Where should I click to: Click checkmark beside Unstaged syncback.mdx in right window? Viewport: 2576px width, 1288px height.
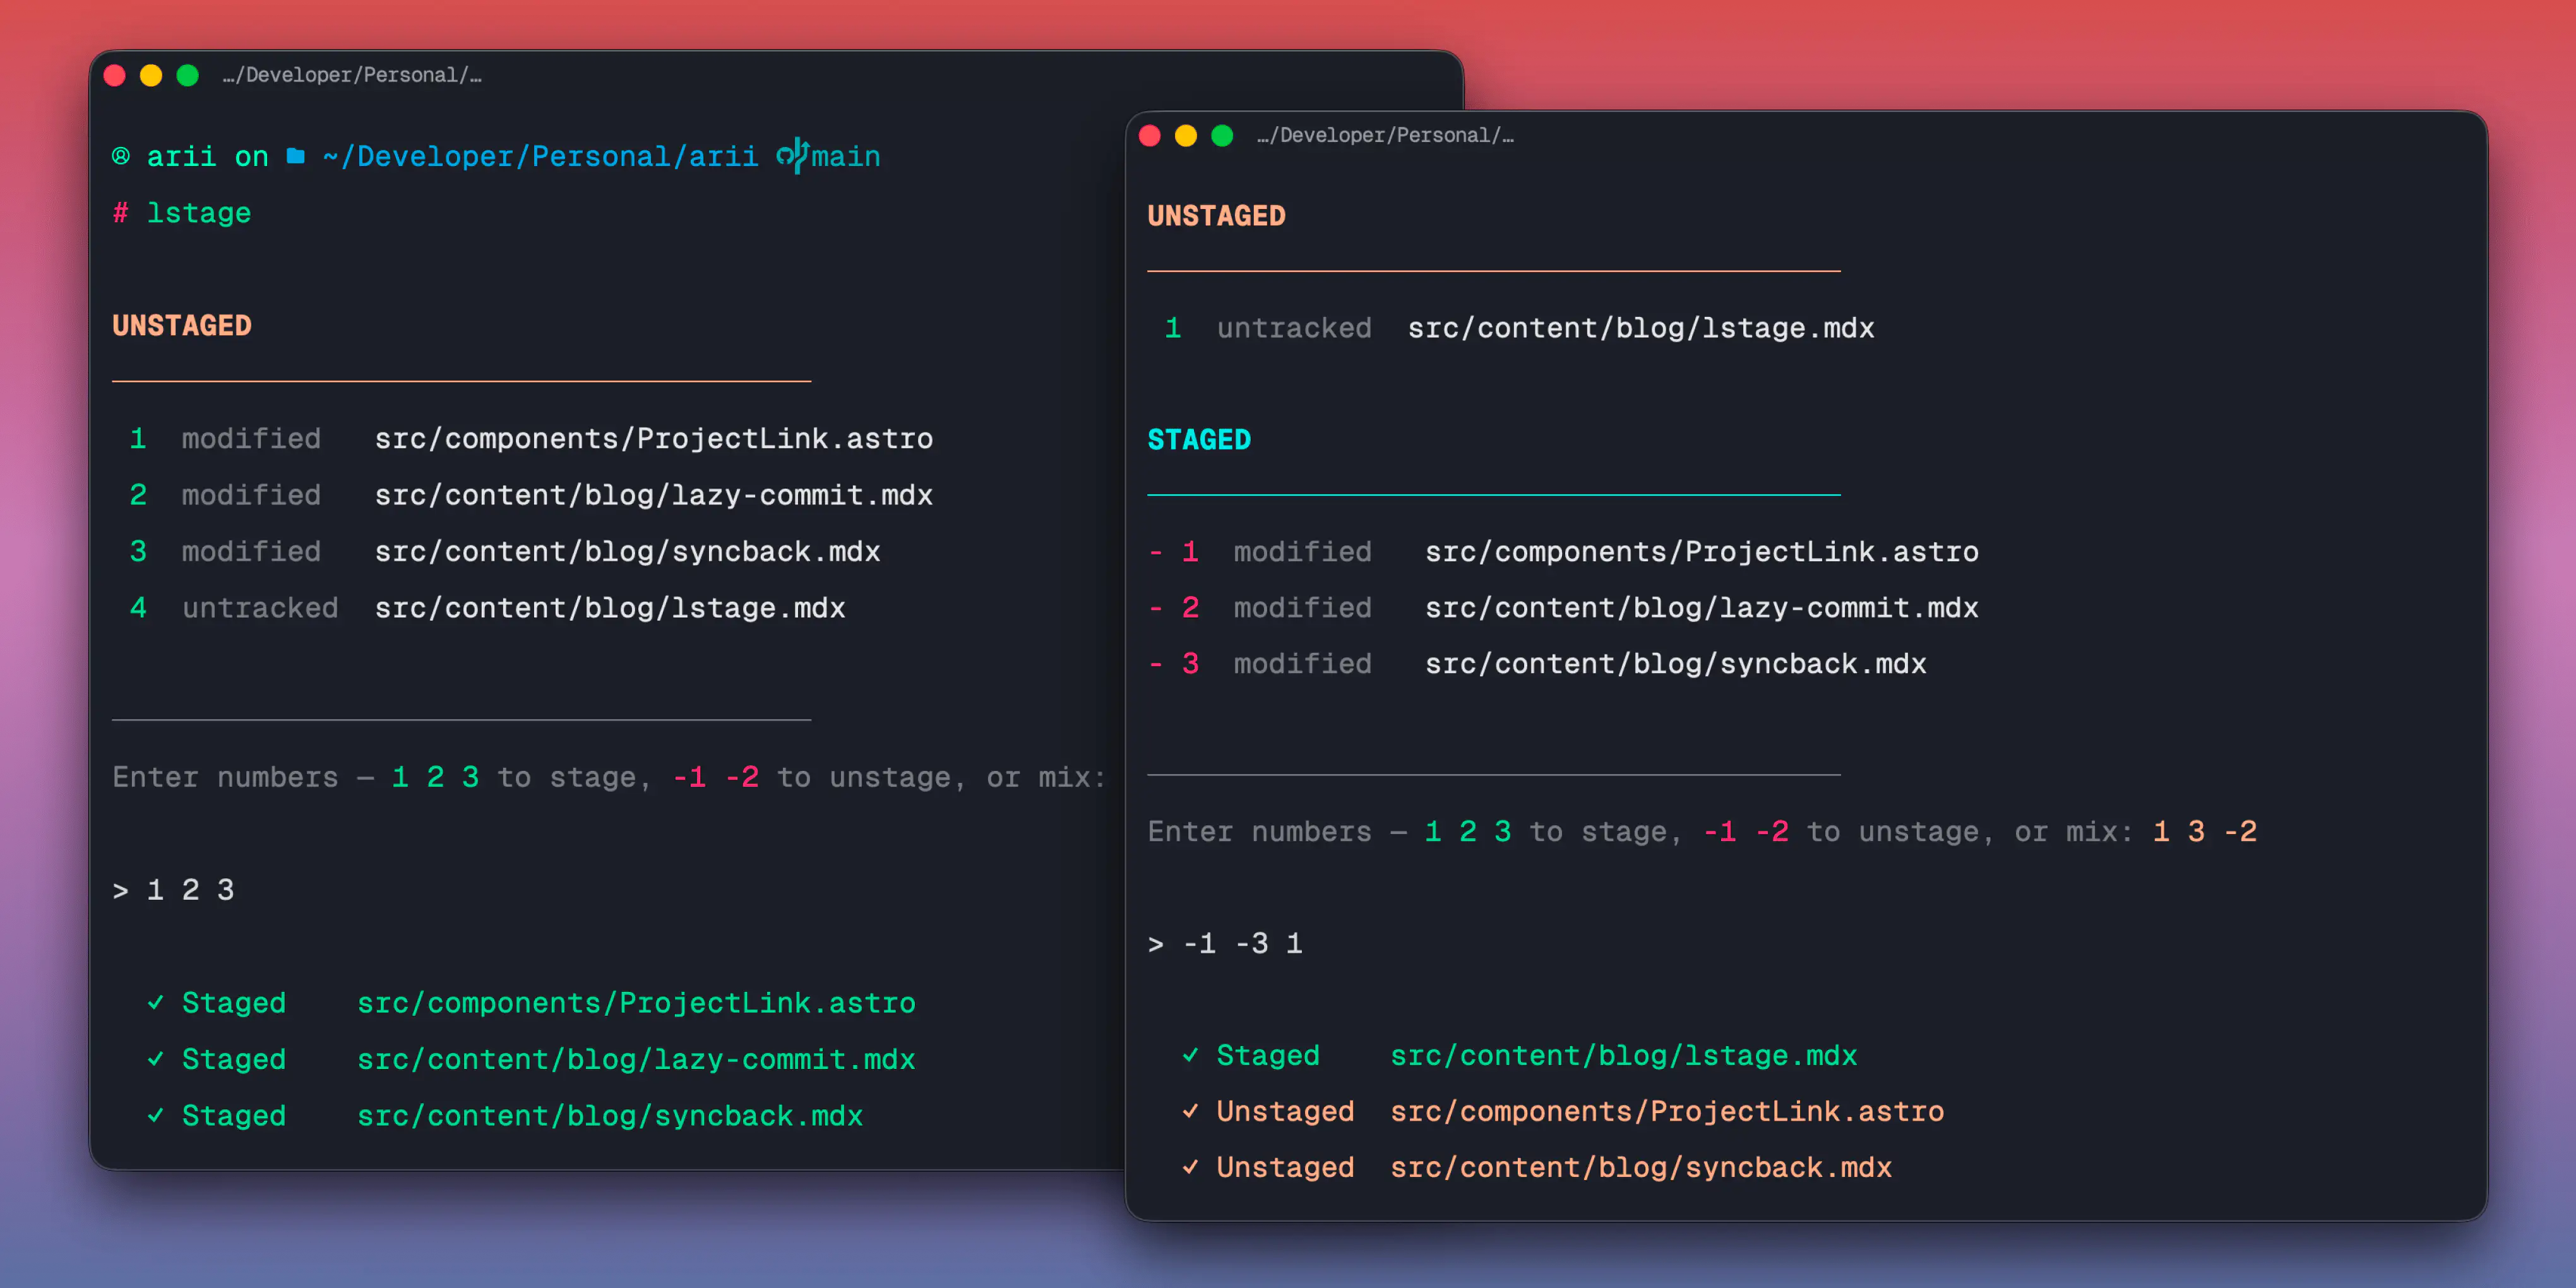tap(1190, 1166)
